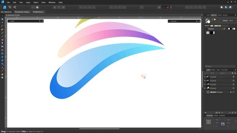Select the Rectangle shape tool

pos(2,54)
